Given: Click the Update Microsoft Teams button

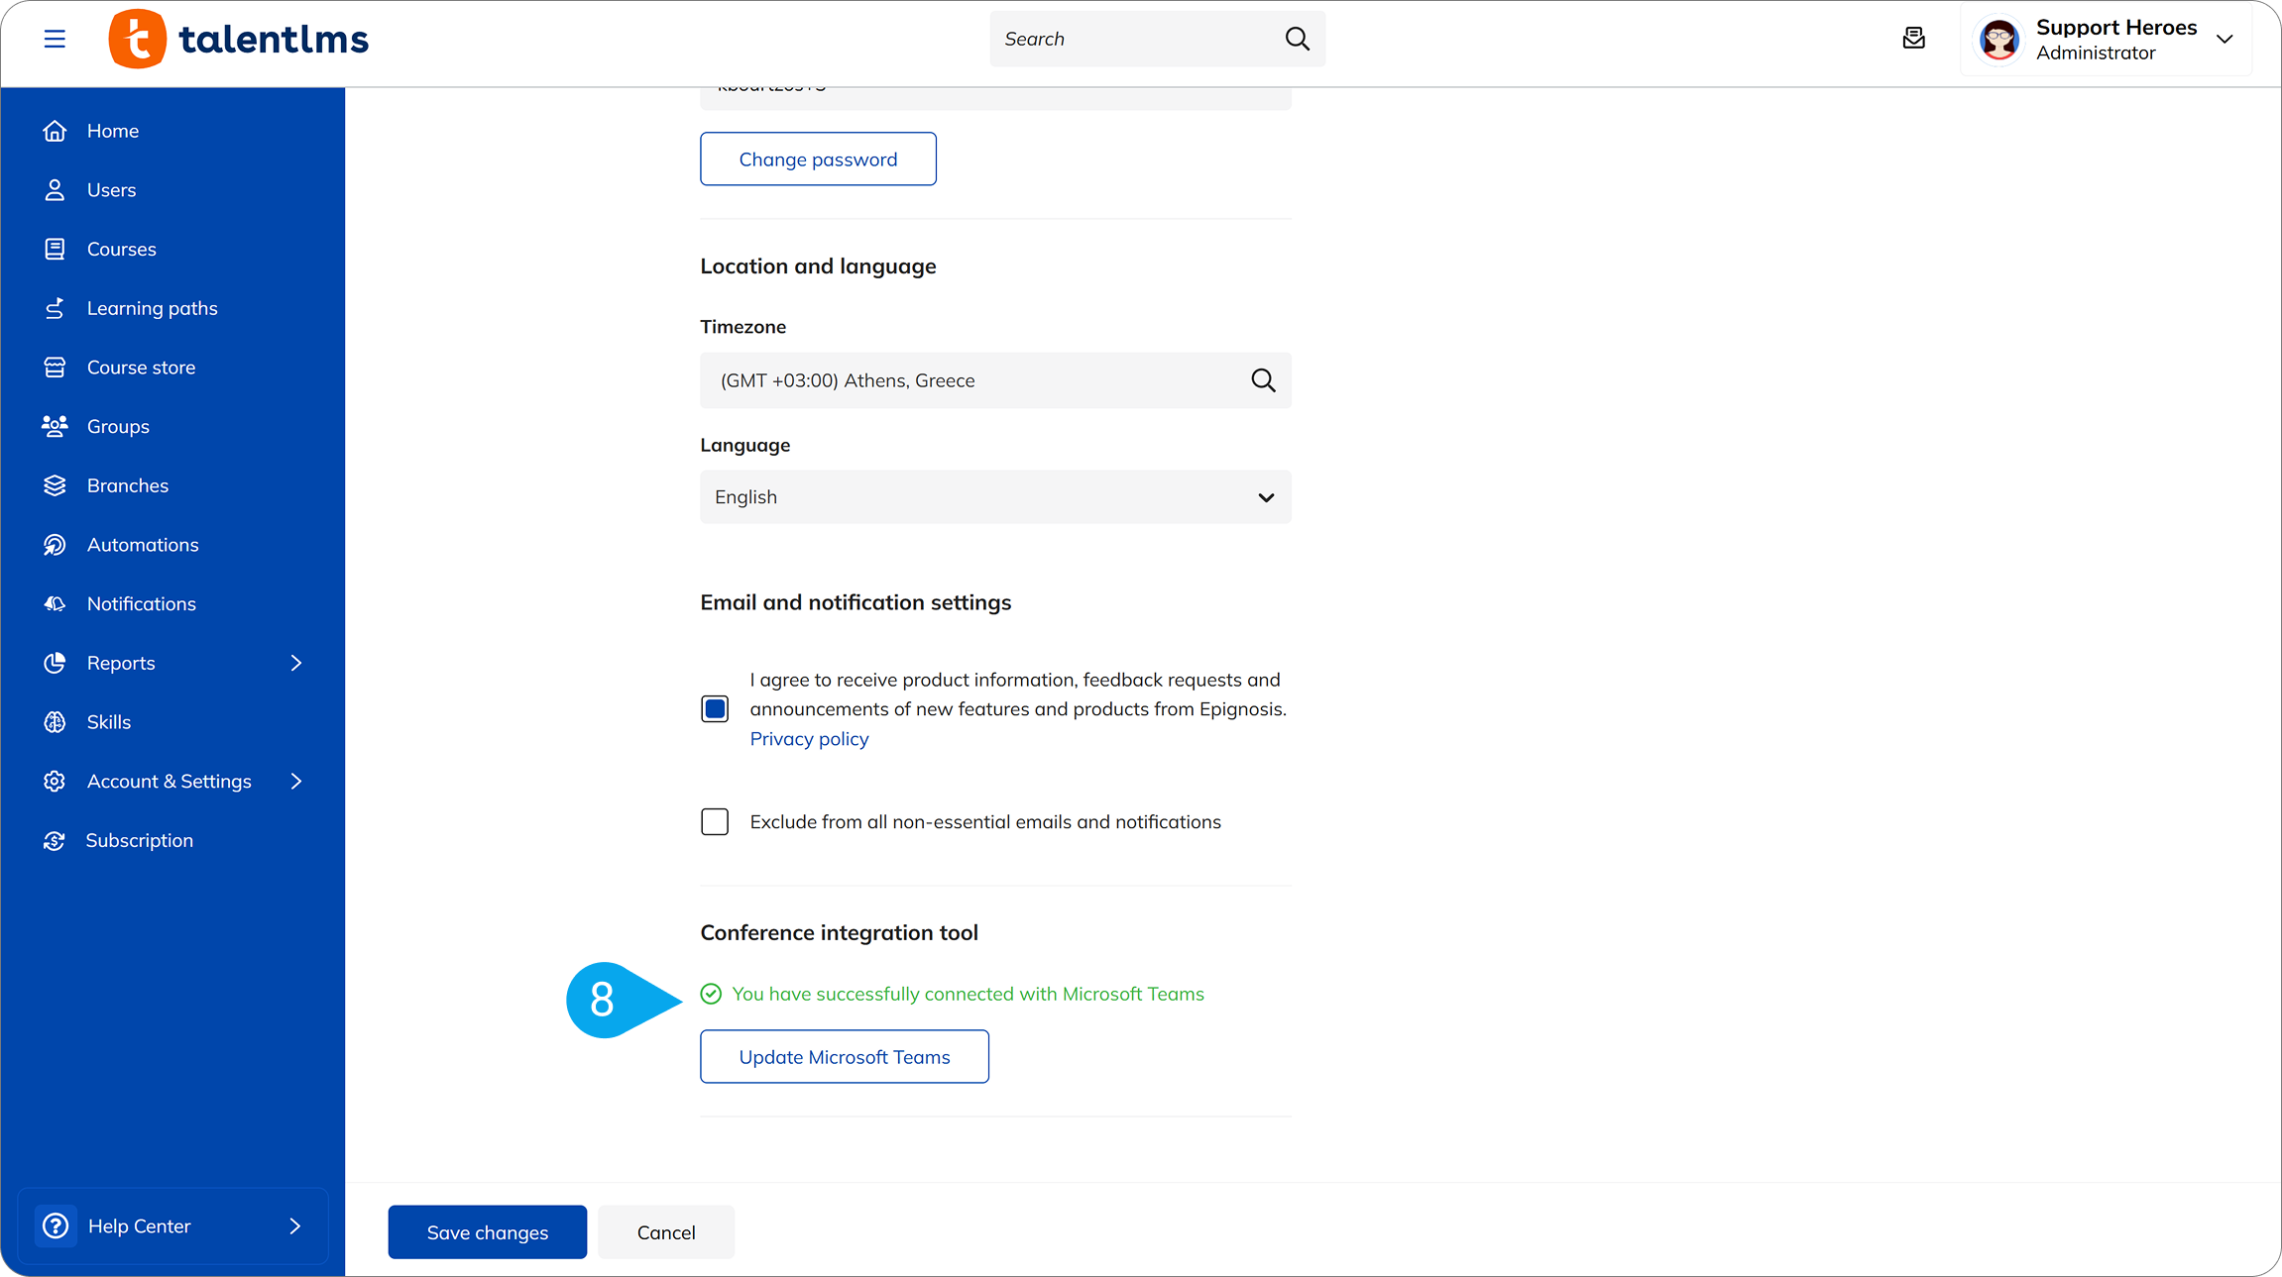Looking at the screenshot, I should pos(844,1057).
